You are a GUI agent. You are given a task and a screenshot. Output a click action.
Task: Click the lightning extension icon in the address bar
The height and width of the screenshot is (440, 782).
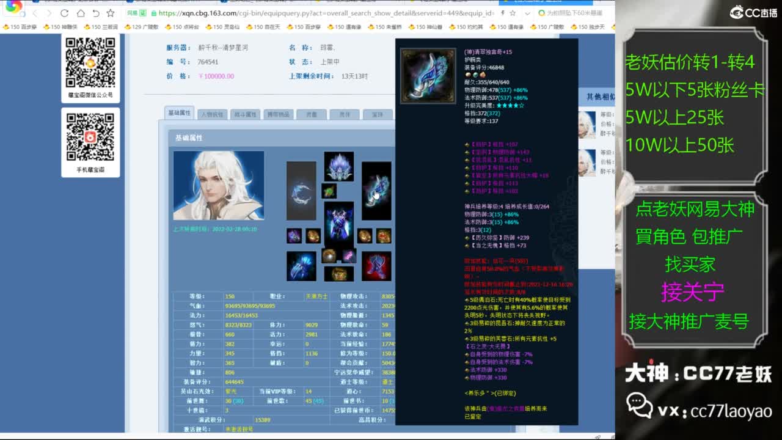click(x=504, y=14)
